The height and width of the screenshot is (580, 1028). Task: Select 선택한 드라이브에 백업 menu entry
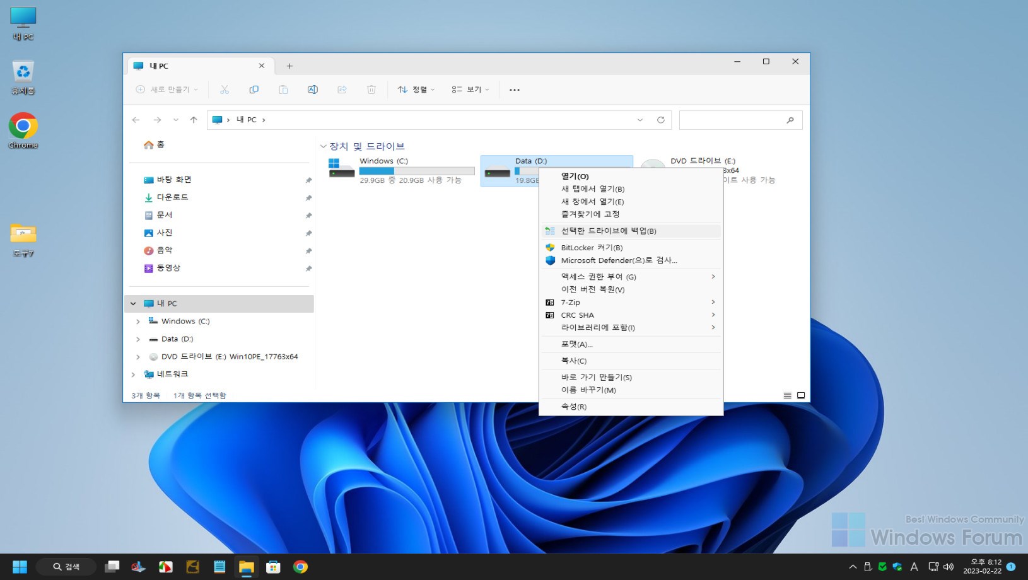coord(631,231)
